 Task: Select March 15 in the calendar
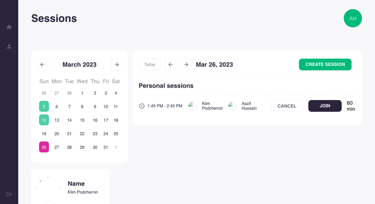pos(82,120)
